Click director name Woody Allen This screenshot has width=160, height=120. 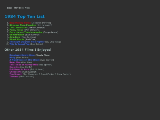(x=42, y=55)
